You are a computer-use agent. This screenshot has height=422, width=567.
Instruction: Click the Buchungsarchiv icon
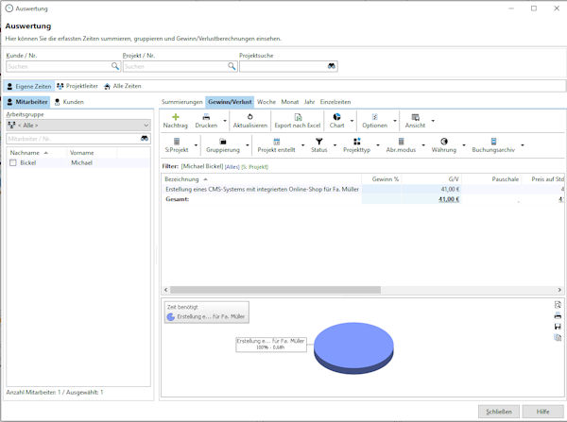[x=493, y=142]
